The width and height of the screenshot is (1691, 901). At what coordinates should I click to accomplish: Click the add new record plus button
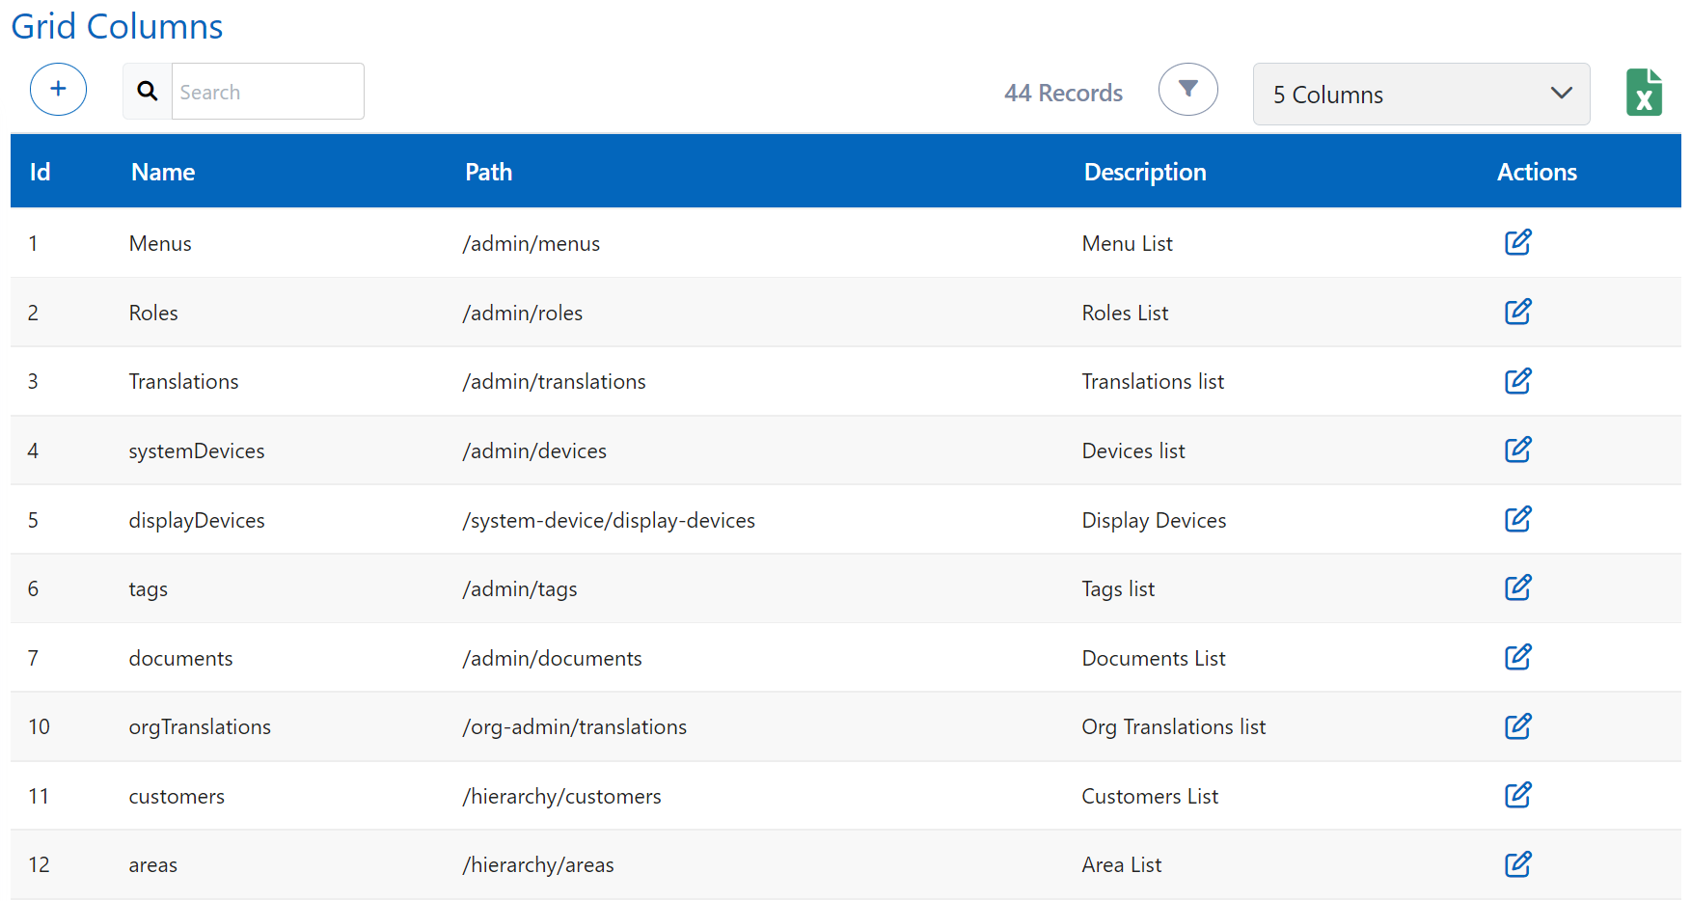58,90
